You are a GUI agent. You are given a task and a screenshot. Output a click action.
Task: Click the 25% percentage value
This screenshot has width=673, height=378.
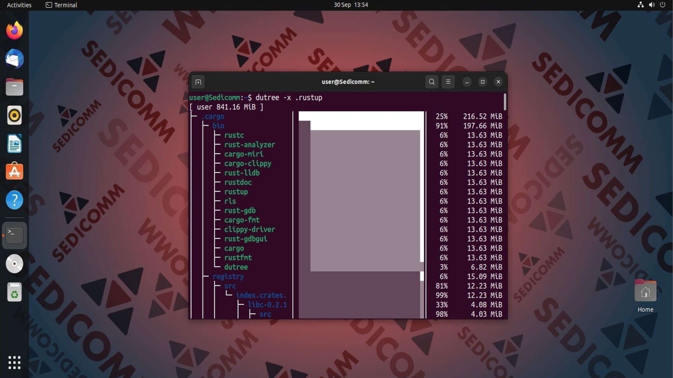coord(442,117)
